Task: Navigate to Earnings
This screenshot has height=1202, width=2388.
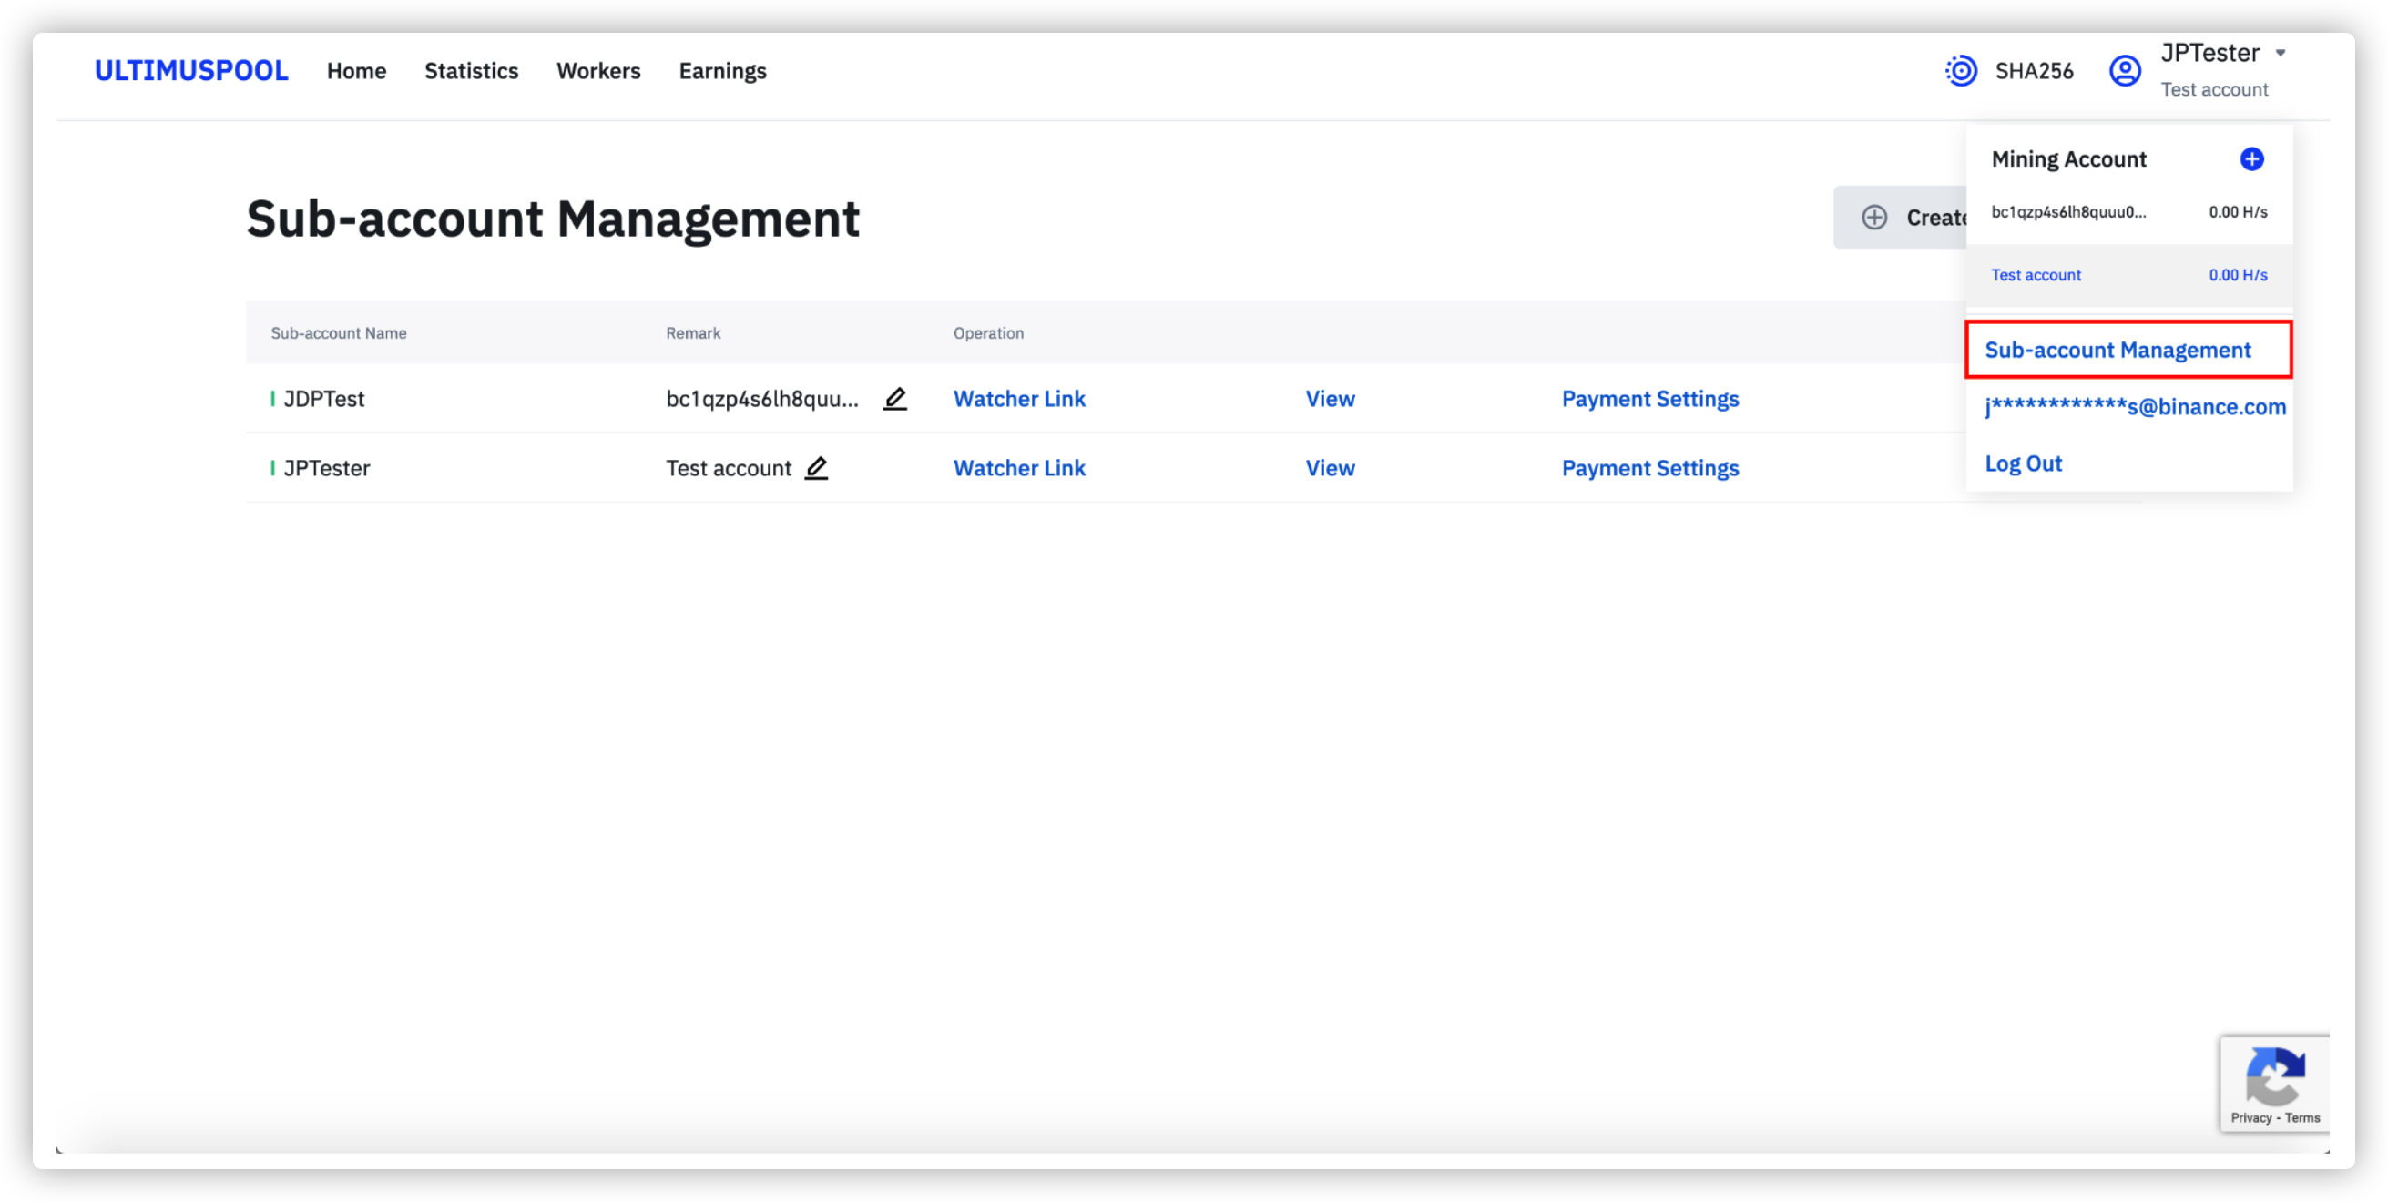Action: pos(722,71)
